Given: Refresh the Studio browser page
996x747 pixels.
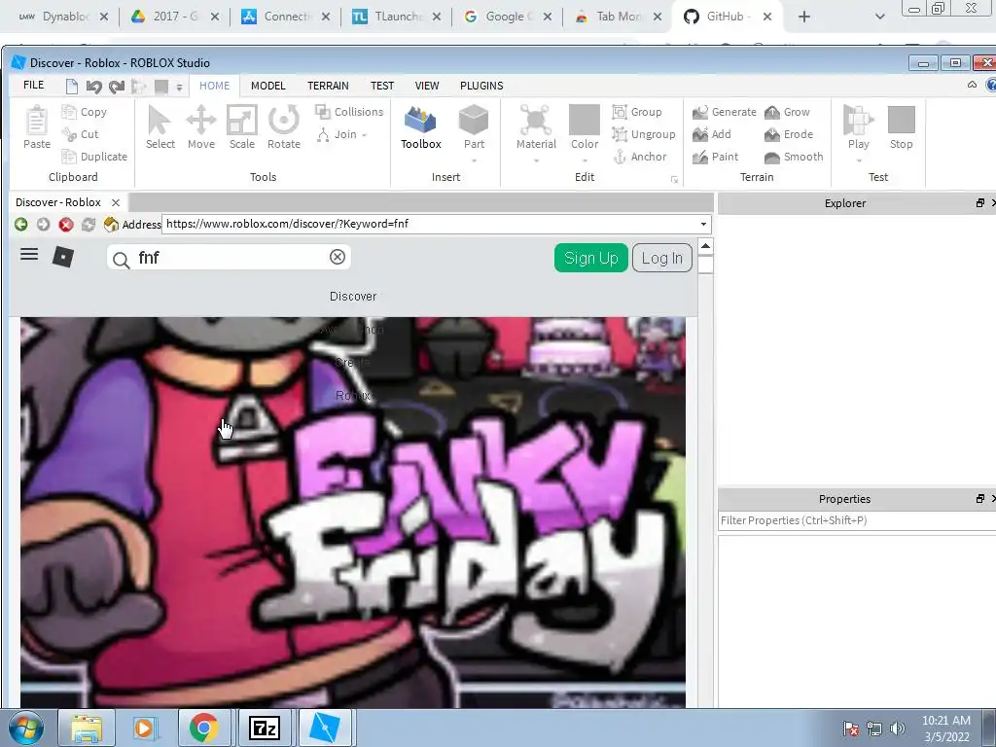Looking at the screenshot, I should tap(89, 225).
